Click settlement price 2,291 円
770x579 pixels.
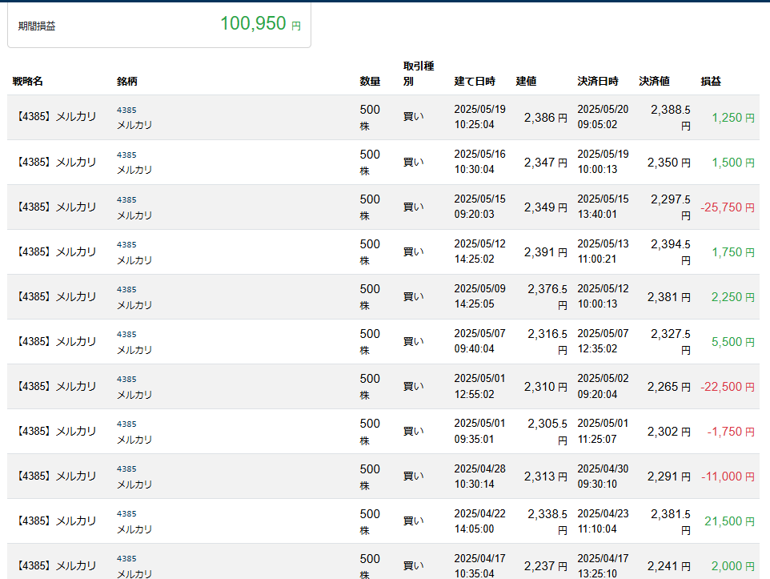point(669,476)
